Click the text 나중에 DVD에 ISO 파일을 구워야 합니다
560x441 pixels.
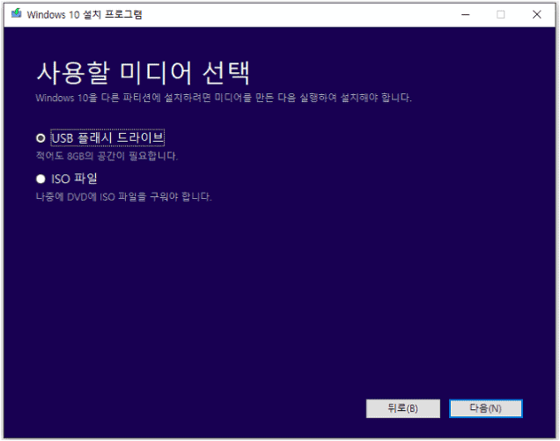point(123,196)
